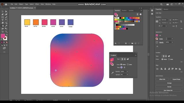The width and height of the screenshot is (184, 103).
Task: Select the Direct Selection tool
Action: click(6, 11)
